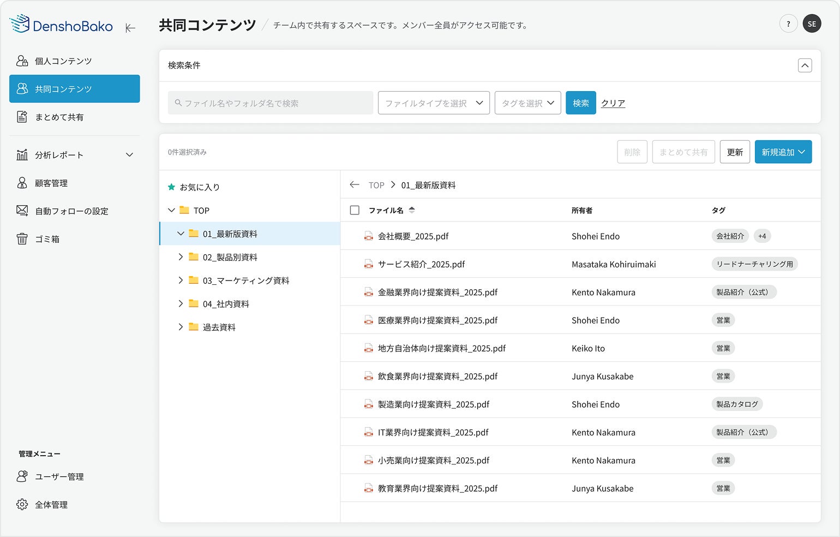Image resolution: width=840 pixels, height=537 pixels.
Task: Open the help question mark icon
Action: pyautogui.click(x=788, y=24)
